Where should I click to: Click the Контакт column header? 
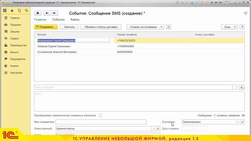point(74,34)
